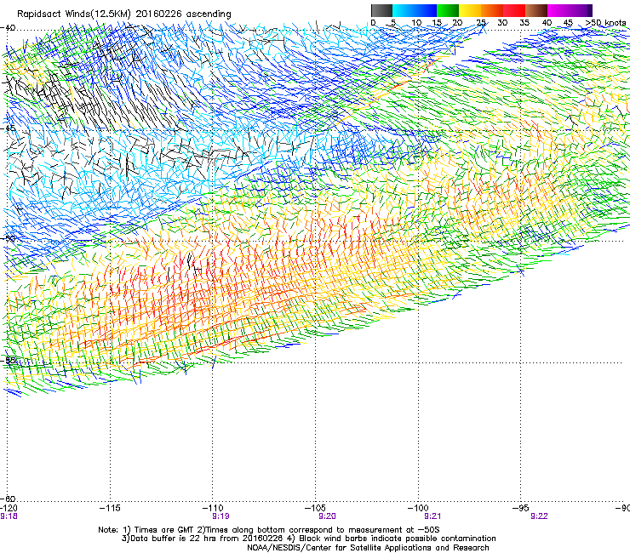Click the cyan-to-blue 5-15 knots legend swatch
This screenshot has width=630, height=553.
pos(415,10)
